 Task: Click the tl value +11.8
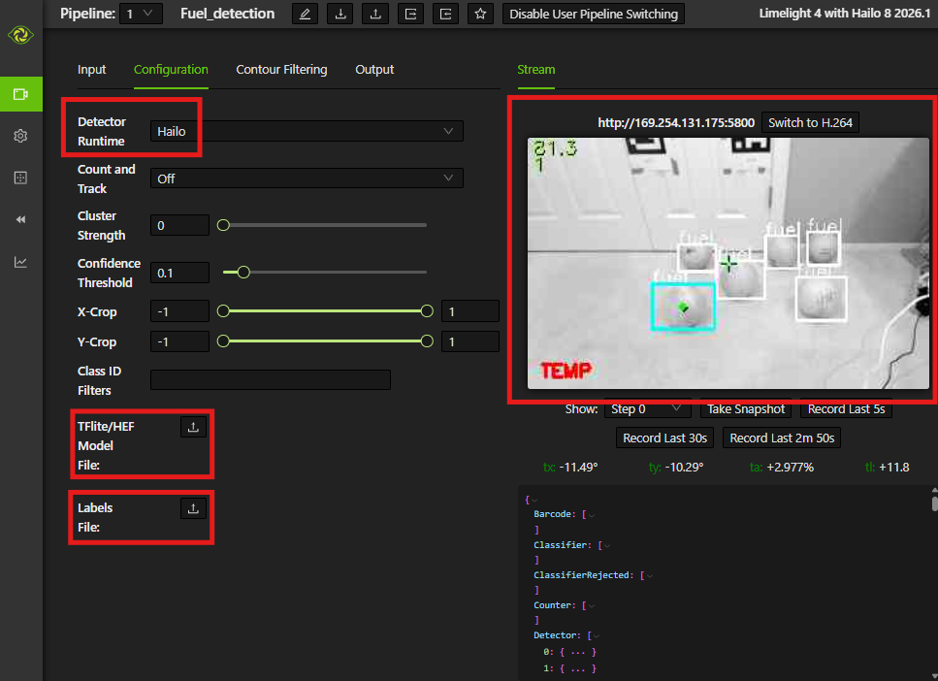(x=893, y=468)
